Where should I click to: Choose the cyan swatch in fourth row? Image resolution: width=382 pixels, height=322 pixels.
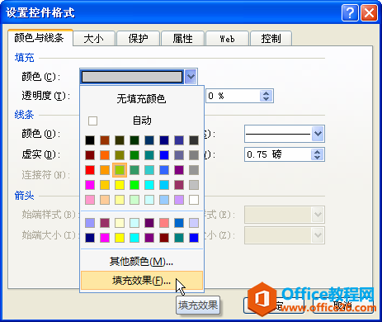[149, 185]
